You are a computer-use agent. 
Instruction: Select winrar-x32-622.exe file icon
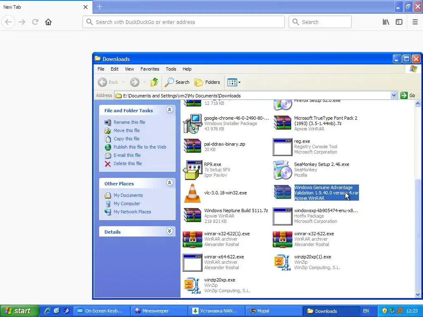tap(283, 239)
